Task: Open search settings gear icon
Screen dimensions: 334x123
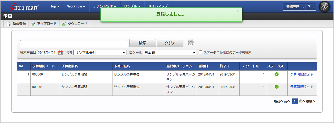Action: [190, 42]
